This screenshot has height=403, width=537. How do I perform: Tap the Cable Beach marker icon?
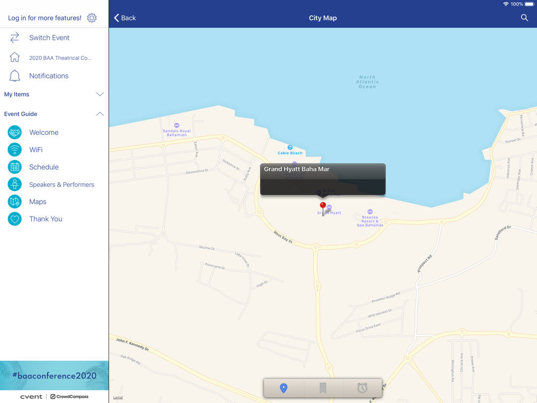click(290, 147)
